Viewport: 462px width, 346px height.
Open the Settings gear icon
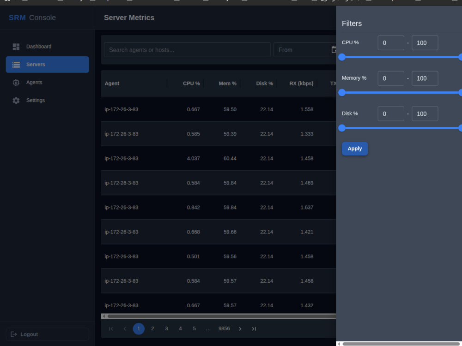click(x=16, y=100)
